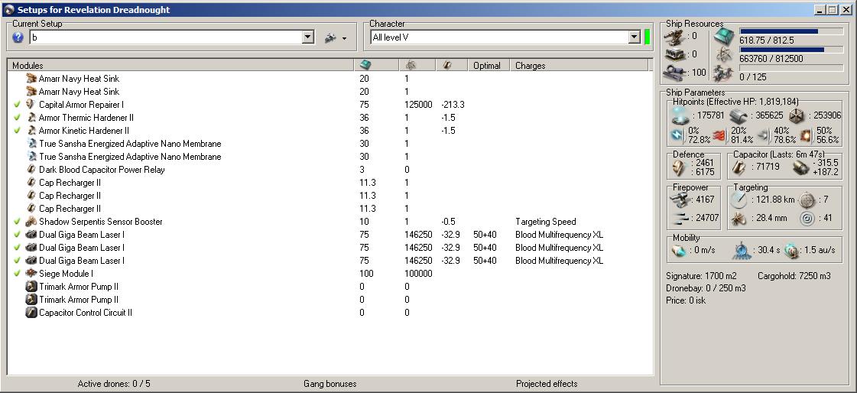This screenshot has height=393, width=857.
Task: Click the volley damage icon beside 24707
Action: coord(681,218)
